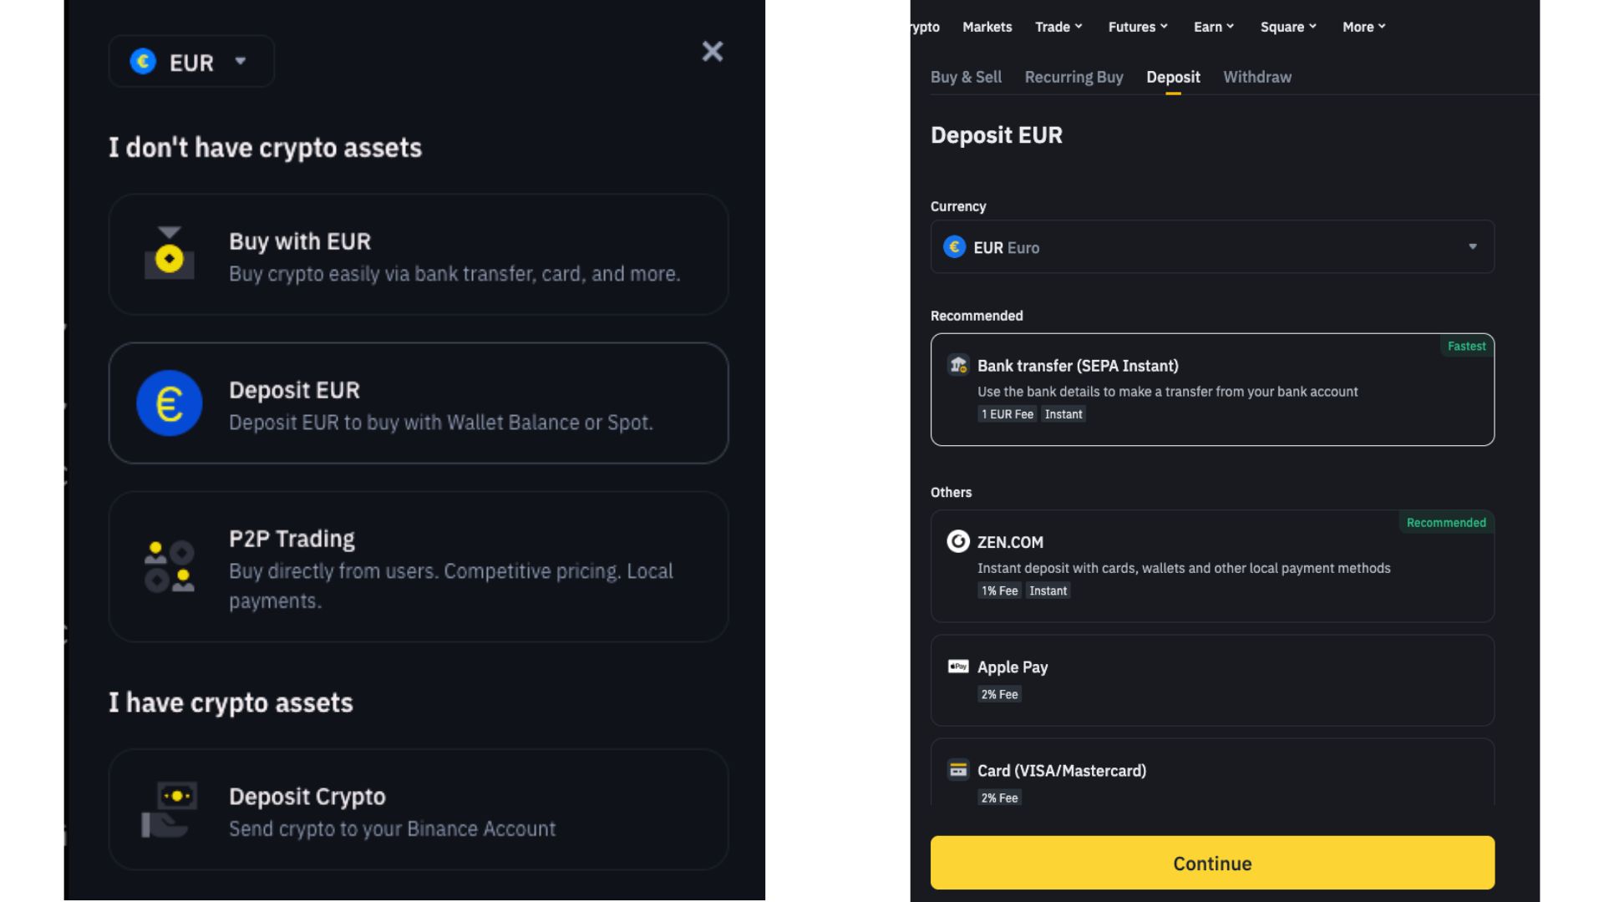Screen dimensions: 1604x902
Task: Click the P2P Trading users icon
Action: [x=170, y=566]
